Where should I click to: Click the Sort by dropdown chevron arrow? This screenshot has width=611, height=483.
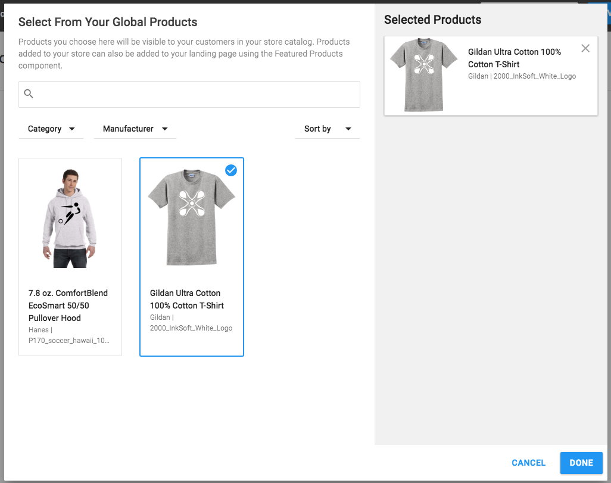[348, 129]
